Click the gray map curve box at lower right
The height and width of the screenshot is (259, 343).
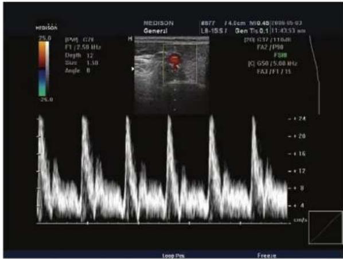(x=325, y=227)
